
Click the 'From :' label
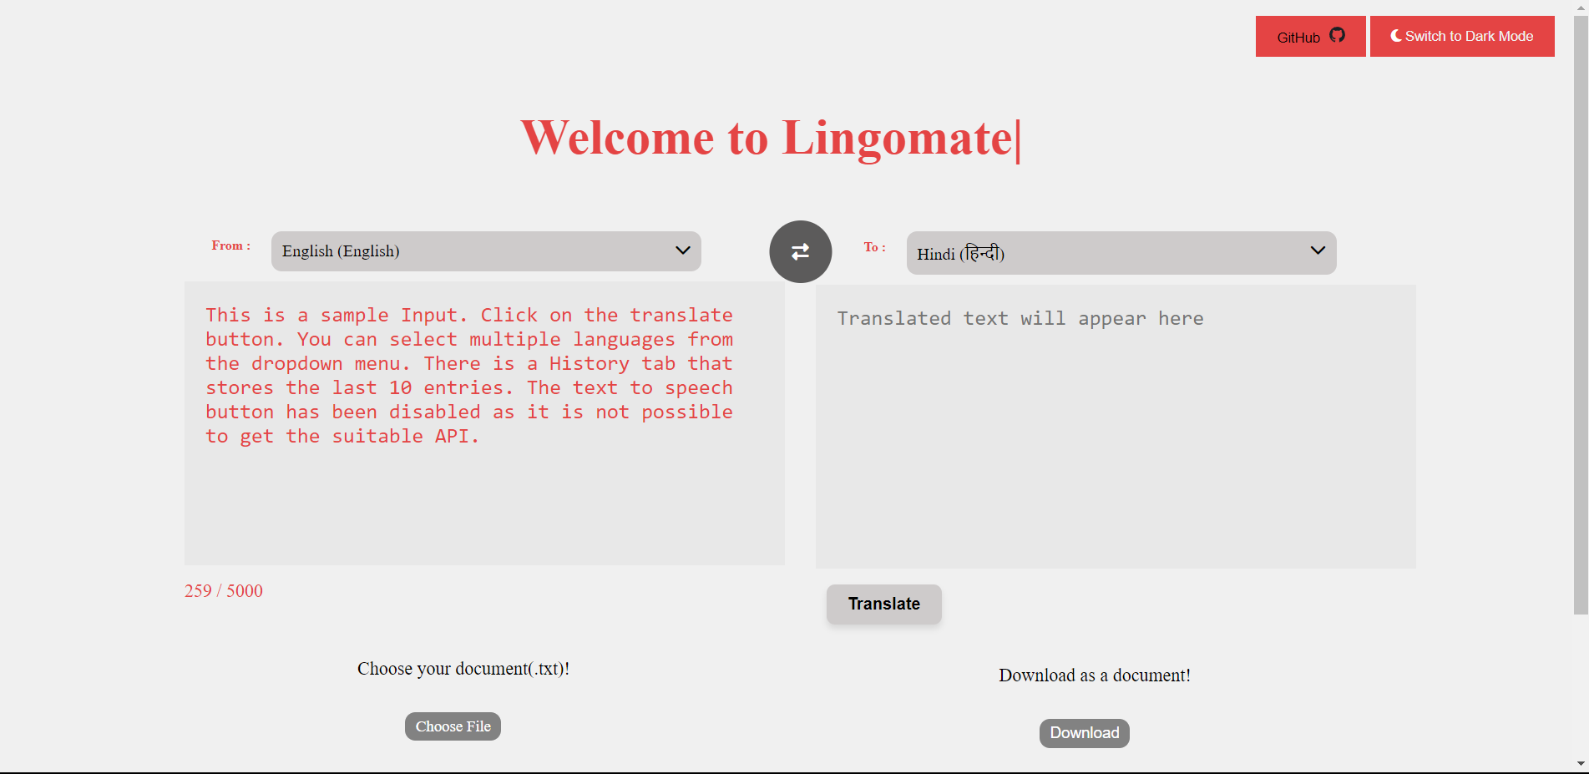pos(230,245)
